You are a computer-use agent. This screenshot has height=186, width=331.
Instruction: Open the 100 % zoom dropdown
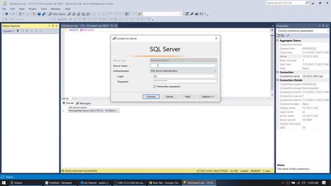[72, 99]
